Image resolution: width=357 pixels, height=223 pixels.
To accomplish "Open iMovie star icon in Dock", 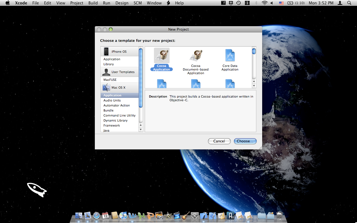I will point(168,215).
